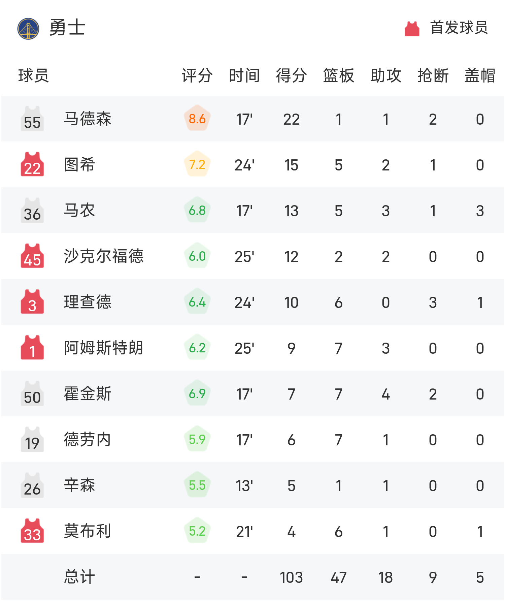Screen dimensions: 505x601
Task: Click the 盖帽 column header
Action: click(x=480, y=75)
